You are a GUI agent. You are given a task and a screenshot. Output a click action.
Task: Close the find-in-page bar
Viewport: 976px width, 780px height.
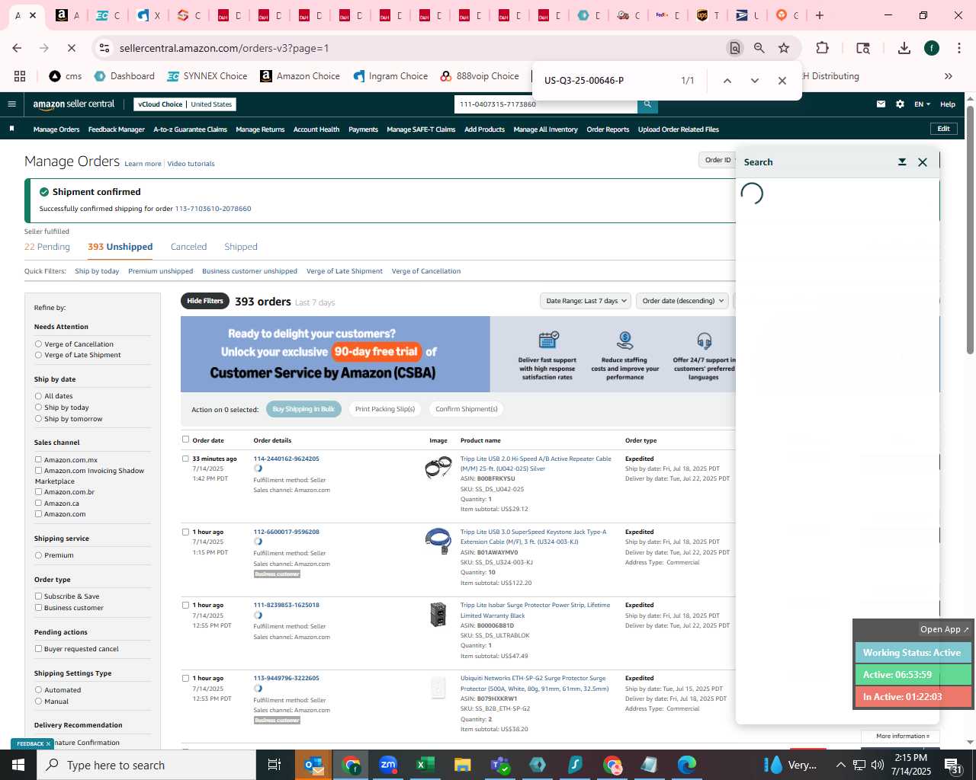click(x=782, y=81)
